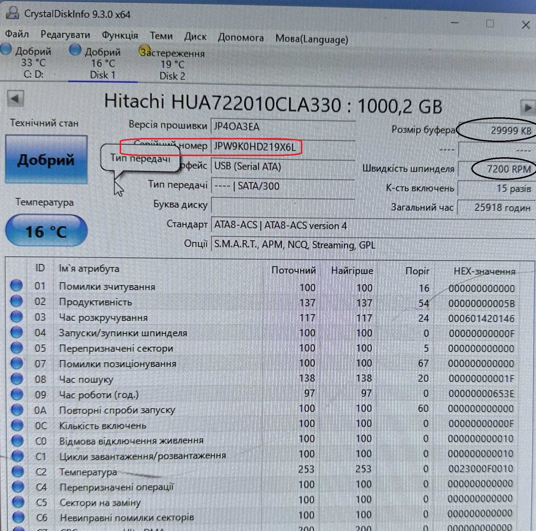The image size is (536, 531).
Task: Click HEX value 0023000F0010 of Температура
Action: click(x=481, y=469)
